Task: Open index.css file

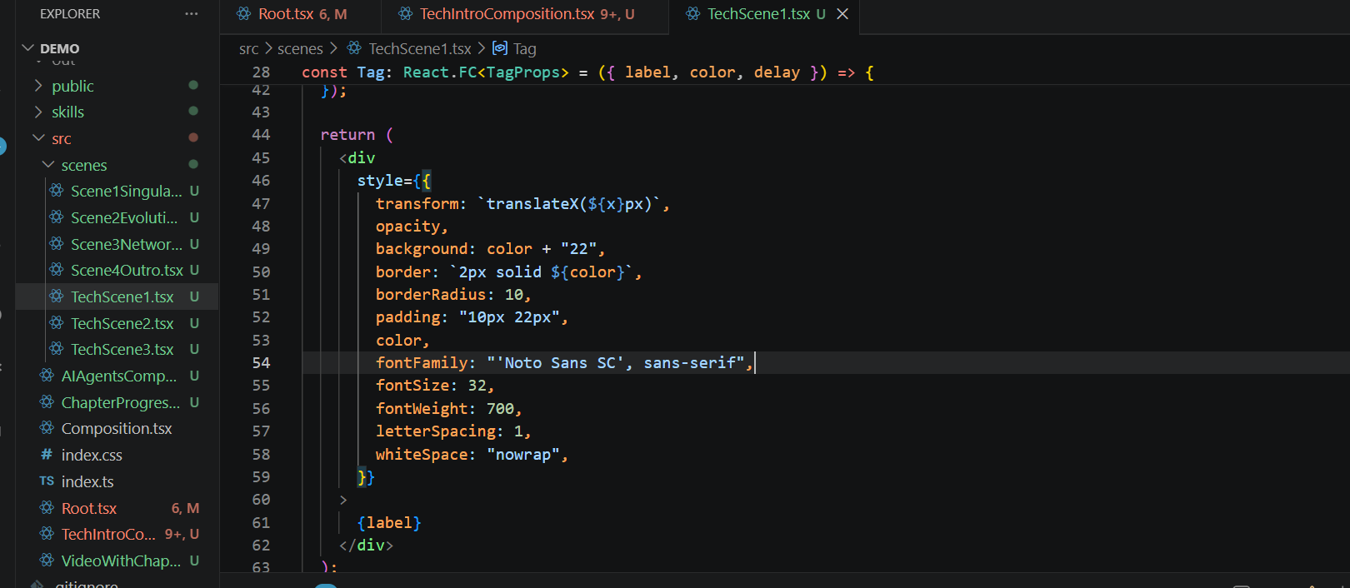Action: (x=92, y=455)
